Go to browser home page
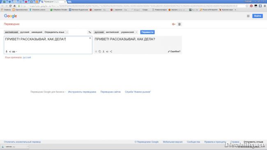Image resolution: width=267 pixels, height=150 pixels. coord(15,6)
